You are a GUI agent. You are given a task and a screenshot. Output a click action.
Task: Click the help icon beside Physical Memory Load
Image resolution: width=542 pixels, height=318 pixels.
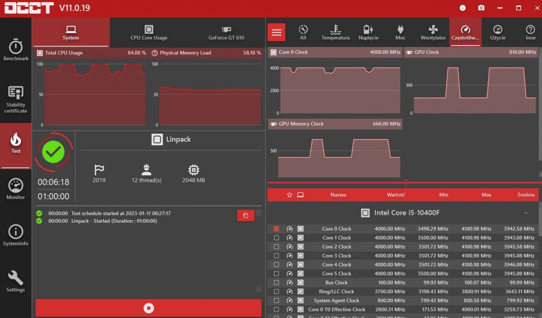tap(154, 53)
